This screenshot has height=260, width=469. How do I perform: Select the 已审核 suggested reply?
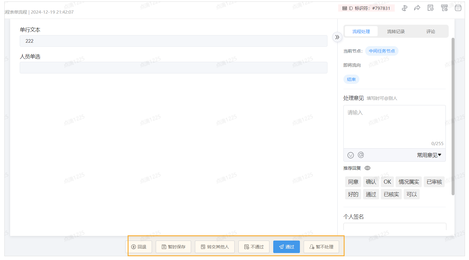[x=434, y=182]
